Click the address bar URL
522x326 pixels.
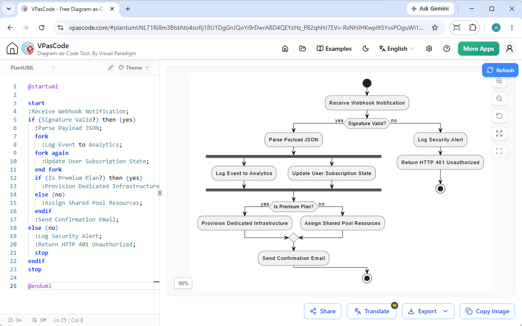[247, 28]
